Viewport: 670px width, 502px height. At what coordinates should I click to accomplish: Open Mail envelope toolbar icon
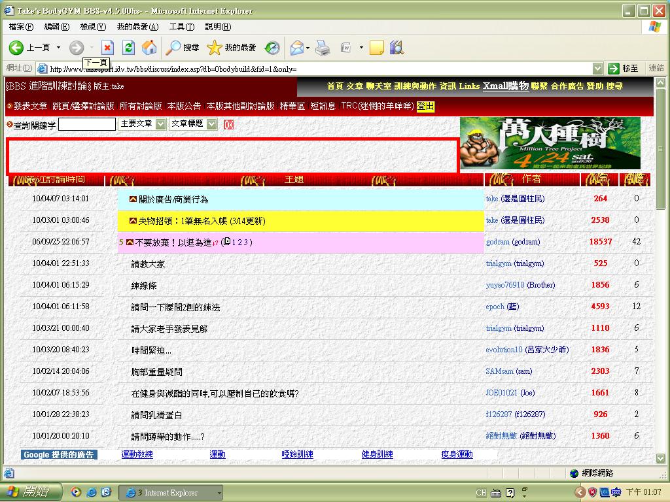pos(296,47)
